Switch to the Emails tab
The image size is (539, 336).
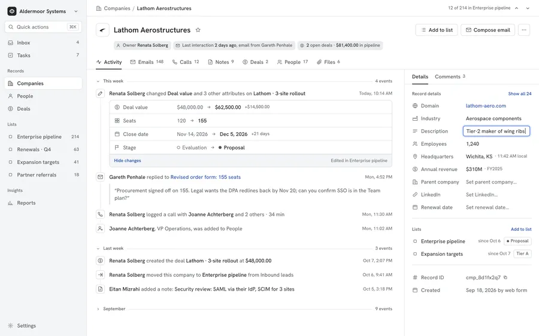point(147,62)
